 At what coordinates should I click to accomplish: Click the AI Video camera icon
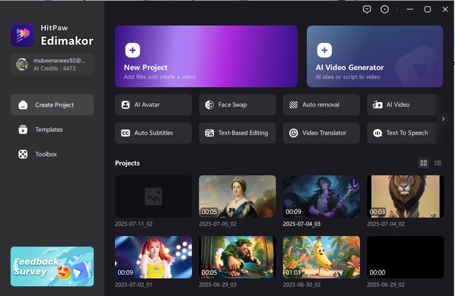(x=378, y=105)
